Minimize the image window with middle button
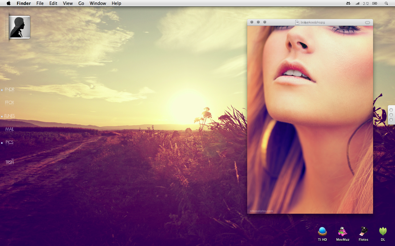This screenshot has width=395, height=246. tap(258, 22)
